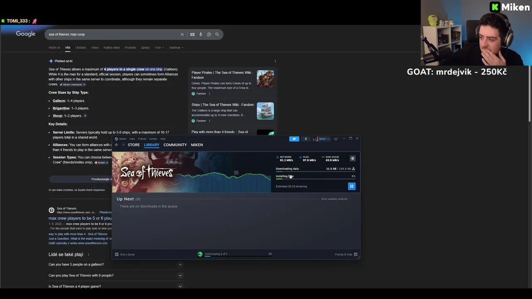Open Ships Sea of Thieves Wiki result

[222, 105]
